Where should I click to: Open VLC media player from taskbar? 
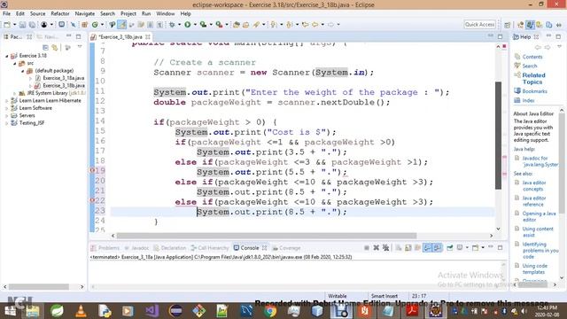point(81,311)
